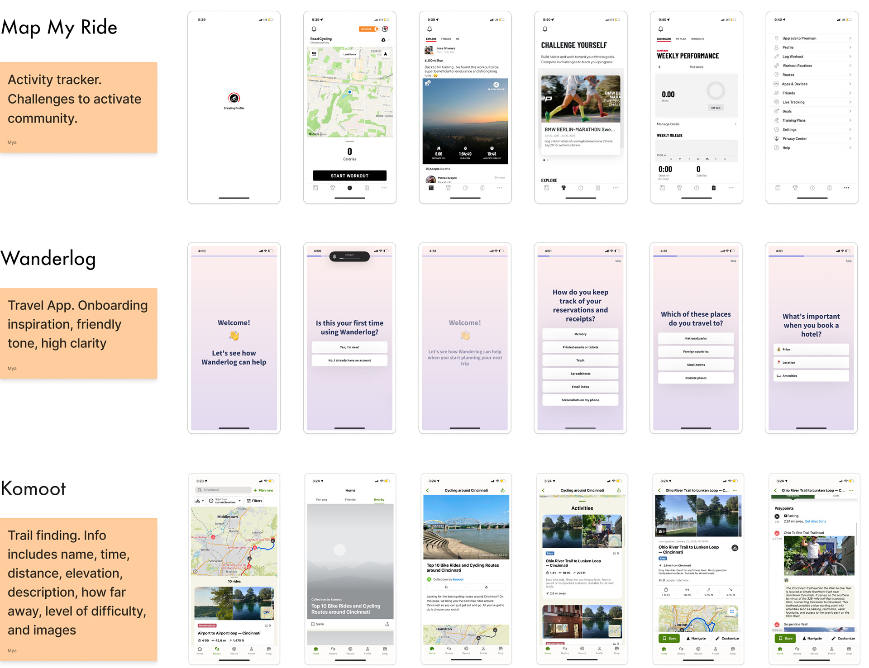Tap share icon beside Save on Komoot Home
Viewport: 869px width, 668px height.
(387, 624)
